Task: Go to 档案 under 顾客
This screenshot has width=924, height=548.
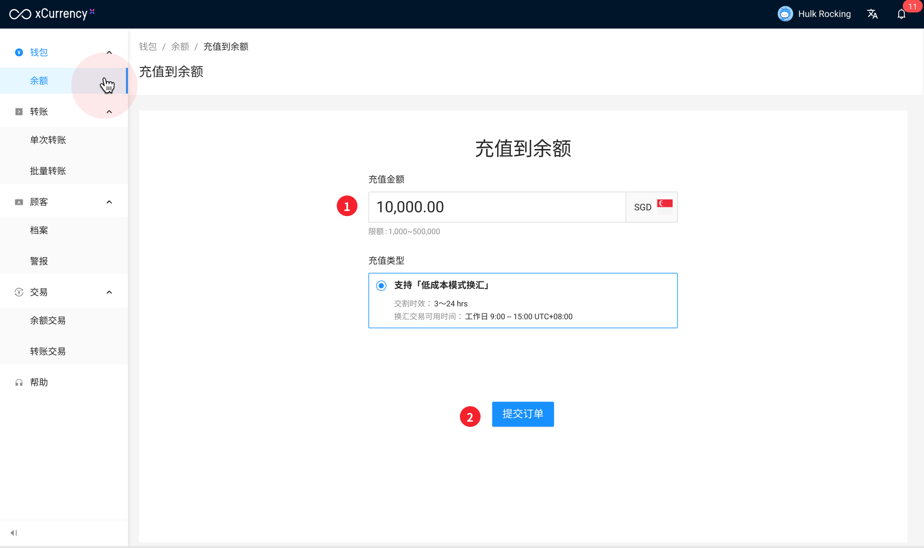Action: [x=64, y=230]
